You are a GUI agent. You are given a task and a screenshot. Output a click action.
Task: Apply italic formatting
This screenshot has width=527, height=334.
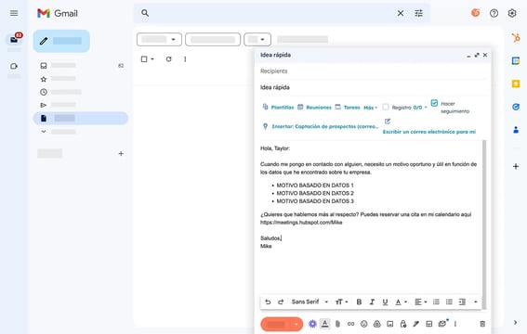(372, 302)
